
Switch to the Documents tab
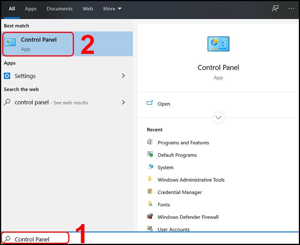[59, 9]
